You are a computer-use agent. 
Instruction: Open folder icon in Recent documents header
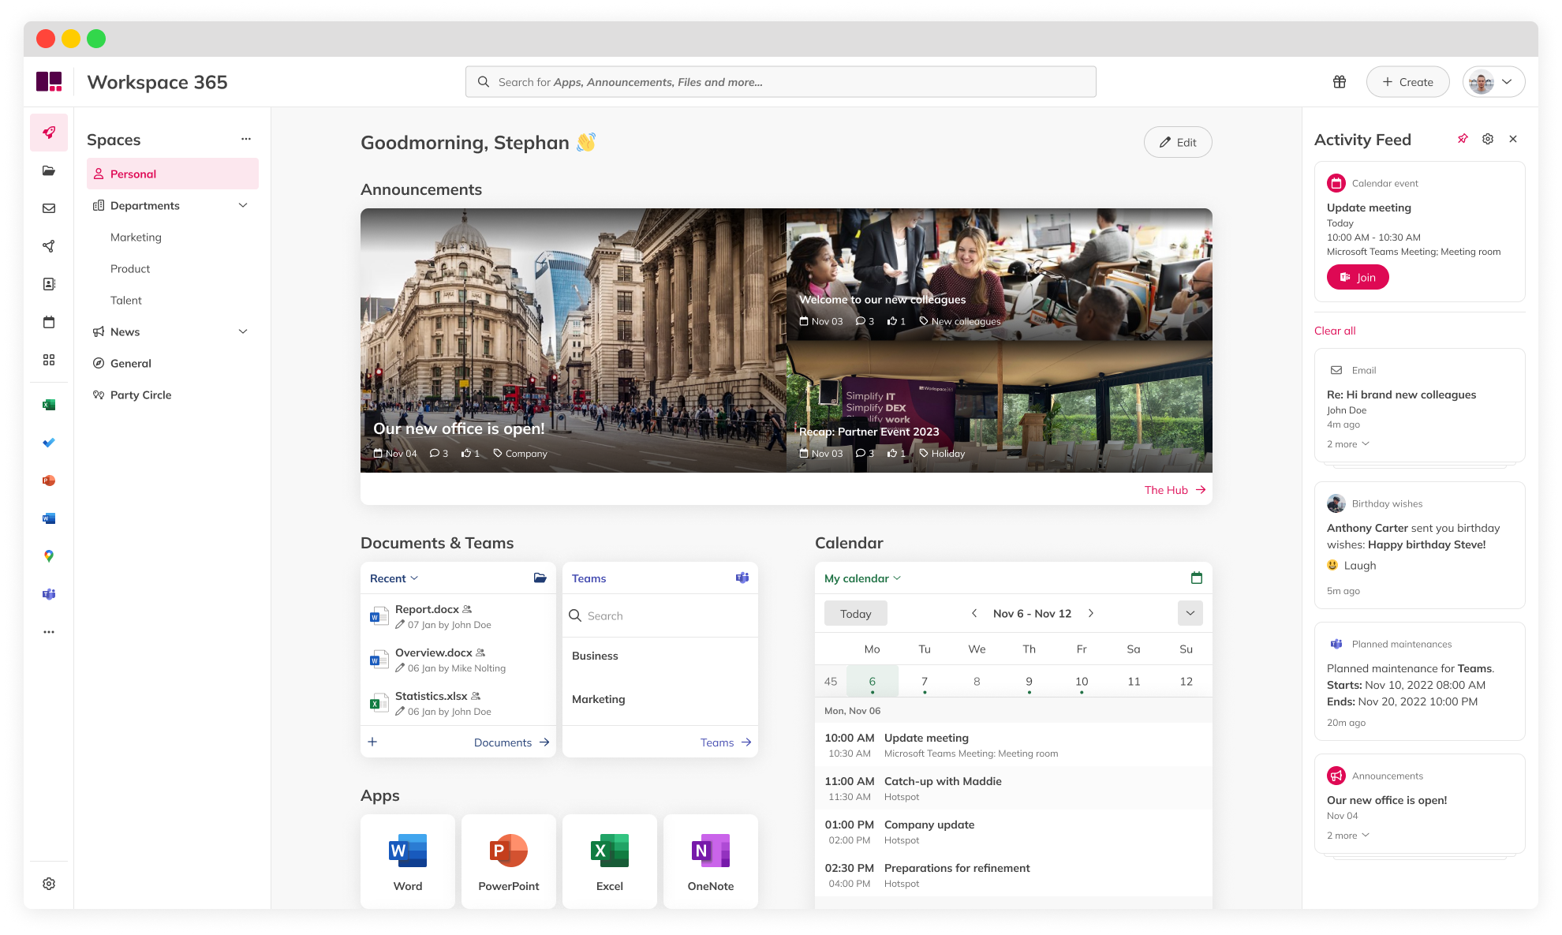point(540,578)
